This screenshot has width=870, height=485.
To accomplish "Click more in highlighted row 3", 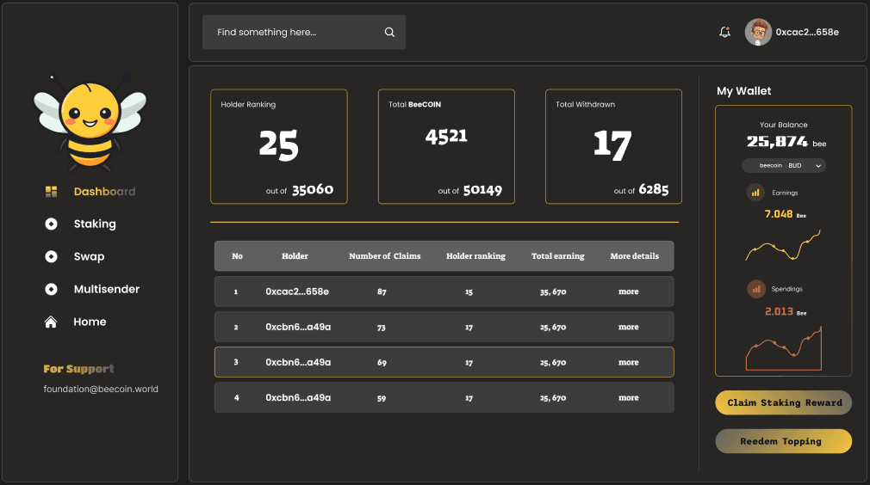I will (x=628, y=362).
